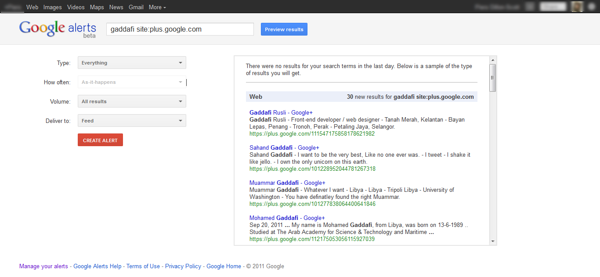Click the scrollbar down arrow in preview panel

click(x=493, y=241)
